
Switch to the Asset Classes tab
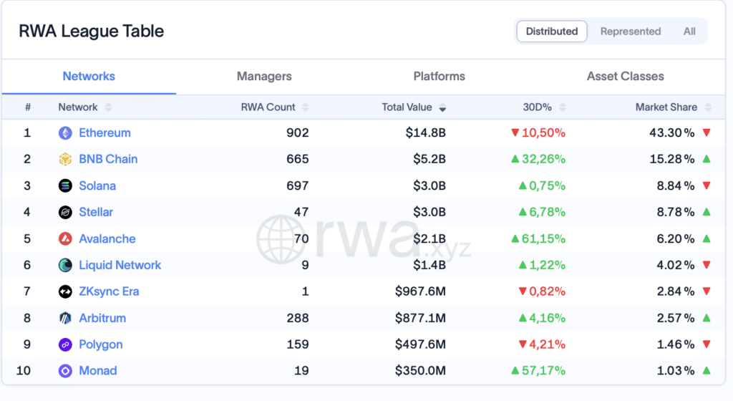(x=625, y=76)
